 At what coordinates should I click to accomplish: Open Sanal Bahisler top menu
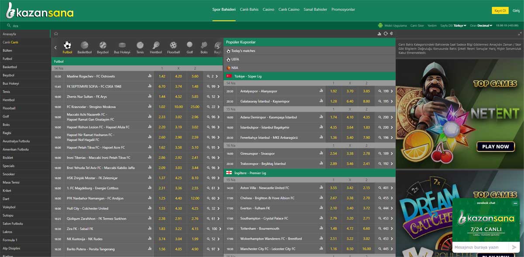315,10
